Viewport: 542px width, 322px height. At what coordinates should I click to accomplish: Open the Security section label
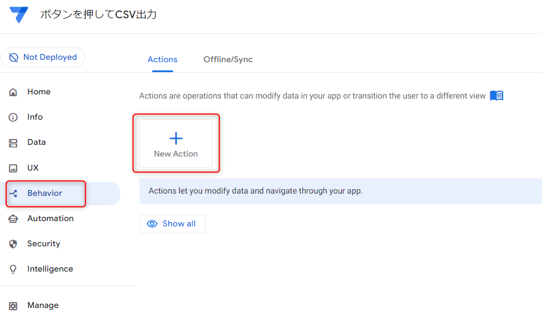tap(44, 243)
